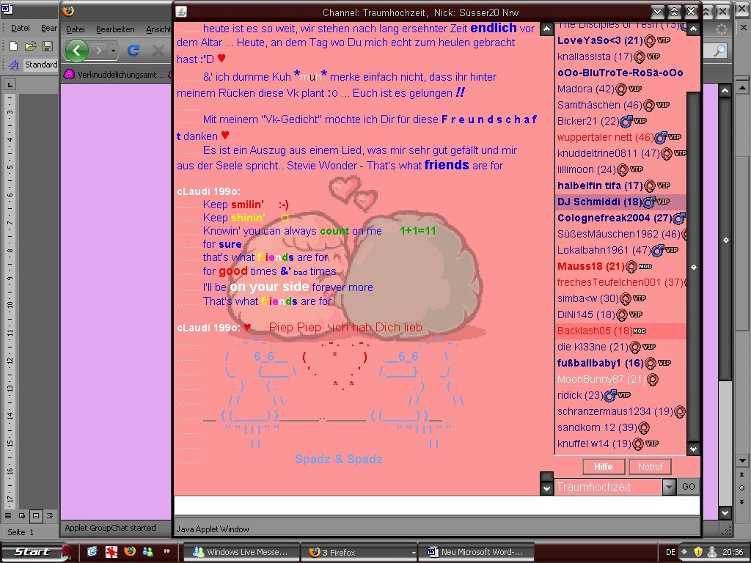
Task: Click Styles AA icon in Word toolbar
Action: pos(13,65)
